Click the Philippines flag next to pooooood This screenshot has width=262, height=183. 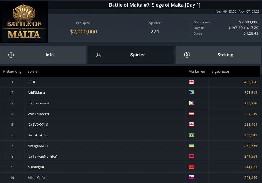[192, 103]
